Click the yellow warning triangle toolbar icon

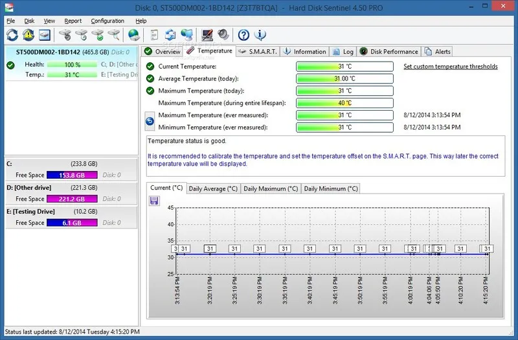[x=28, y=35]
